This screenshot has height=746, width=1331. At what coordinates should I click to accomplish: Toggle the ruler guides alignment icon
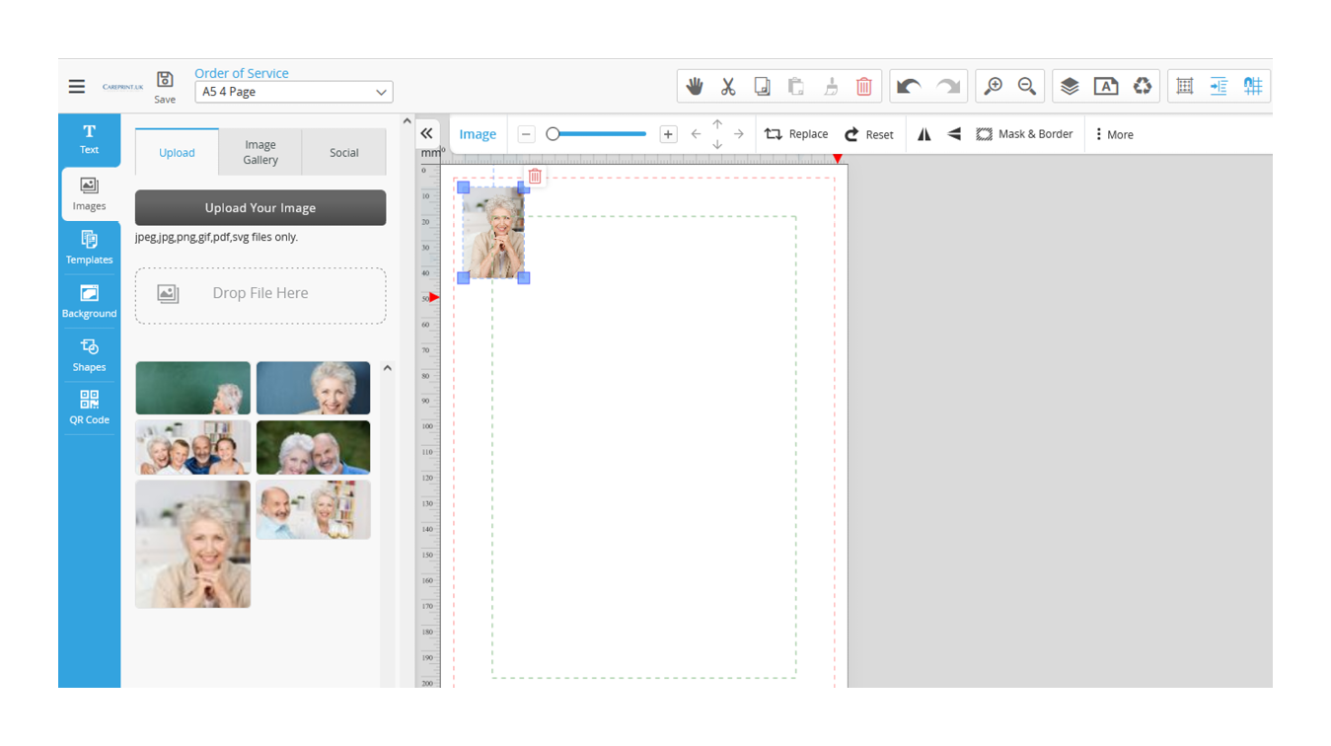click(x=1219, y=87)
